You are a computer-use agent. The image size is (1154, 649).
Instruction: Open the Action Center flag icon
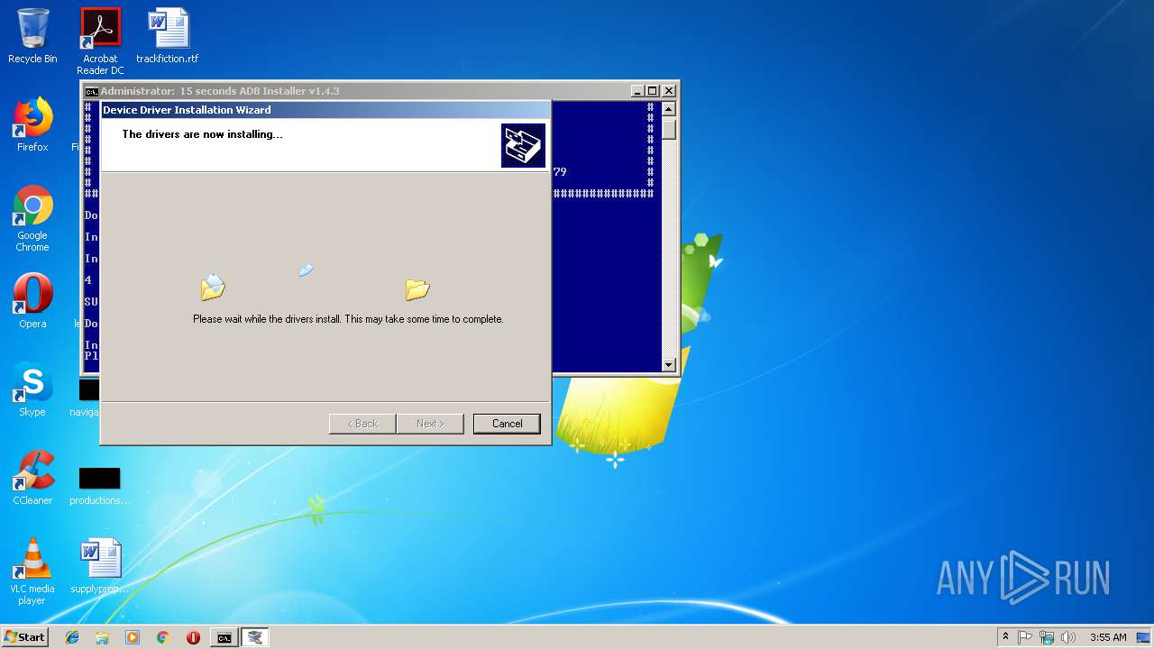(x=1025, y=637)
